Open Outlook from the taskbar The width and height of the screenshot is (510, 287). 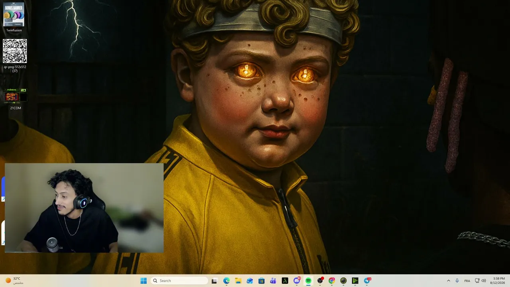[249, 281]
